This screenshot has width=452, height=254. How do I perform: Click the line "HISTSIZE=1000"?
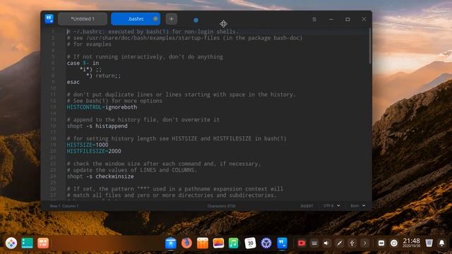pyautogui.click(x=88, y=145)
